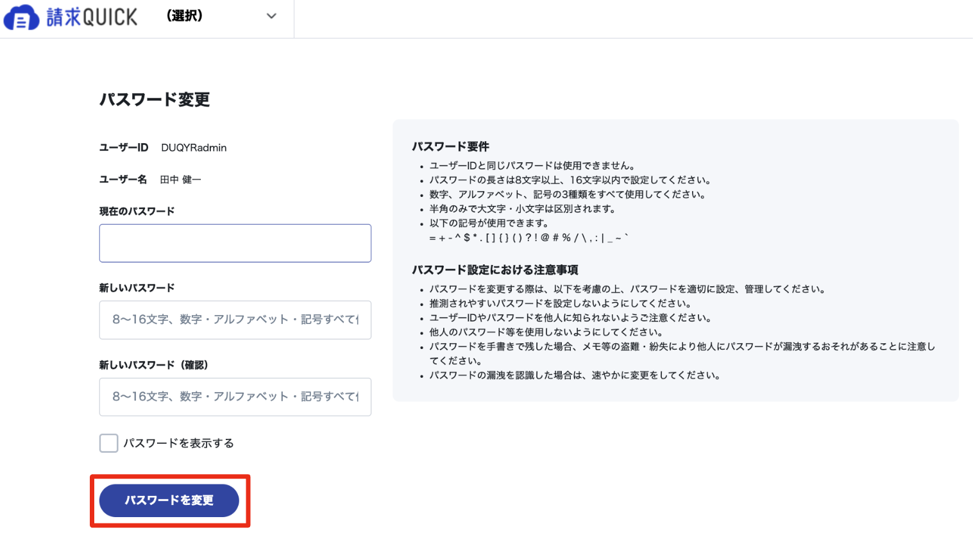Click the パスワード変更 page heading
The height and width of the screenshot is (537, 973).
(x=155, y=99)
